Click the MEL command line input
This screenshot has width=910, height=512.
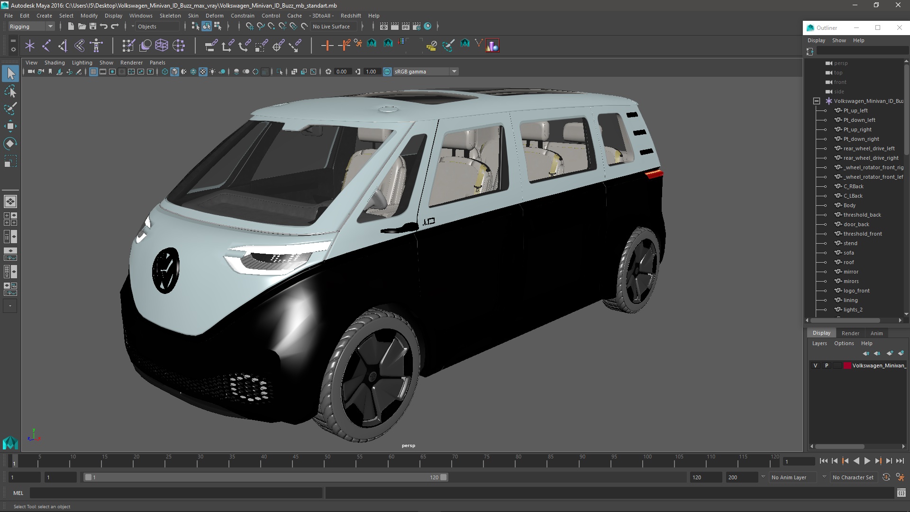[176, 493]
